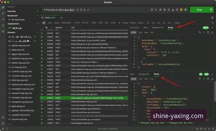Click the refresh icon beside proxy address
The height and width of the screenshot is (131, 216).
tap(77, 10)
